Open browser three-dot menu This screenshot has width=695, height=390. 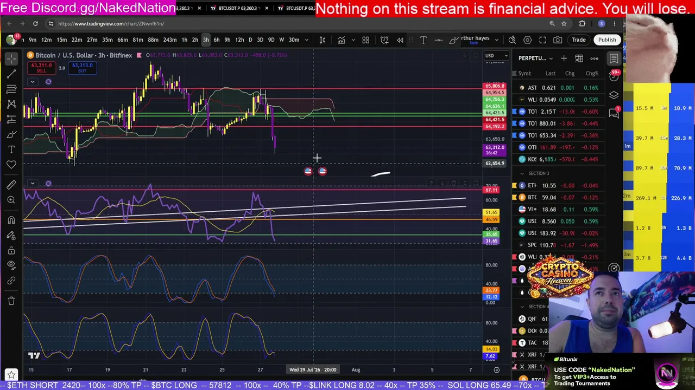point(615,23)
